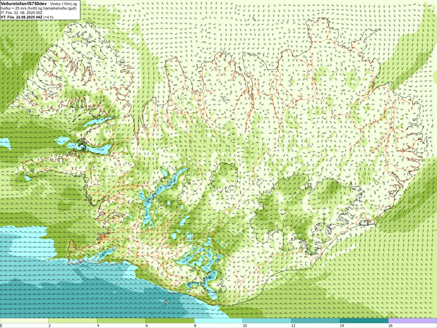Click the legend label '14'

[x=342, y=326]
